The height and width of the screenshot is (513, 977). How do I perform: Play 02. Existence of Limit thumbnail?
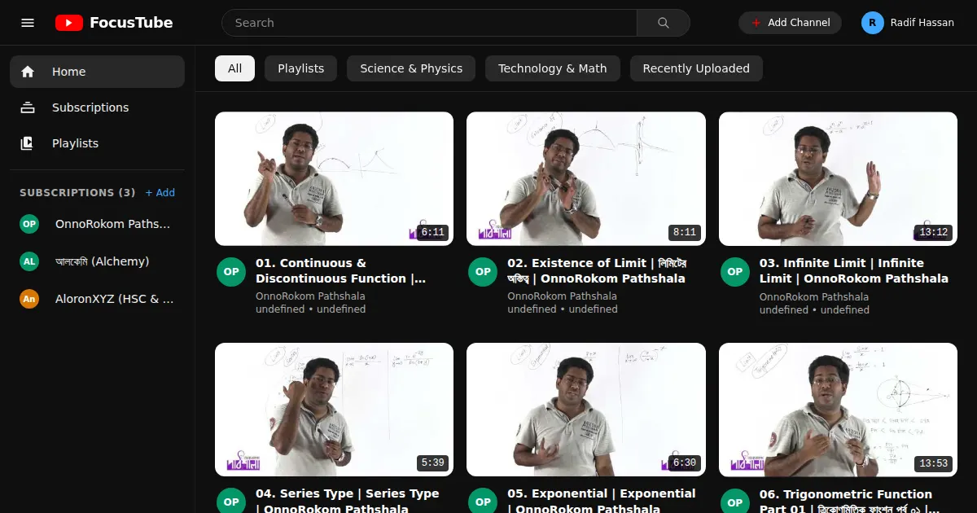coord(586,178)
